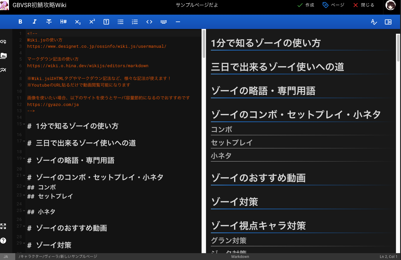The image size is (401, 260).
Task: Open the ページ page properties
Action: [x=334, y=5]
